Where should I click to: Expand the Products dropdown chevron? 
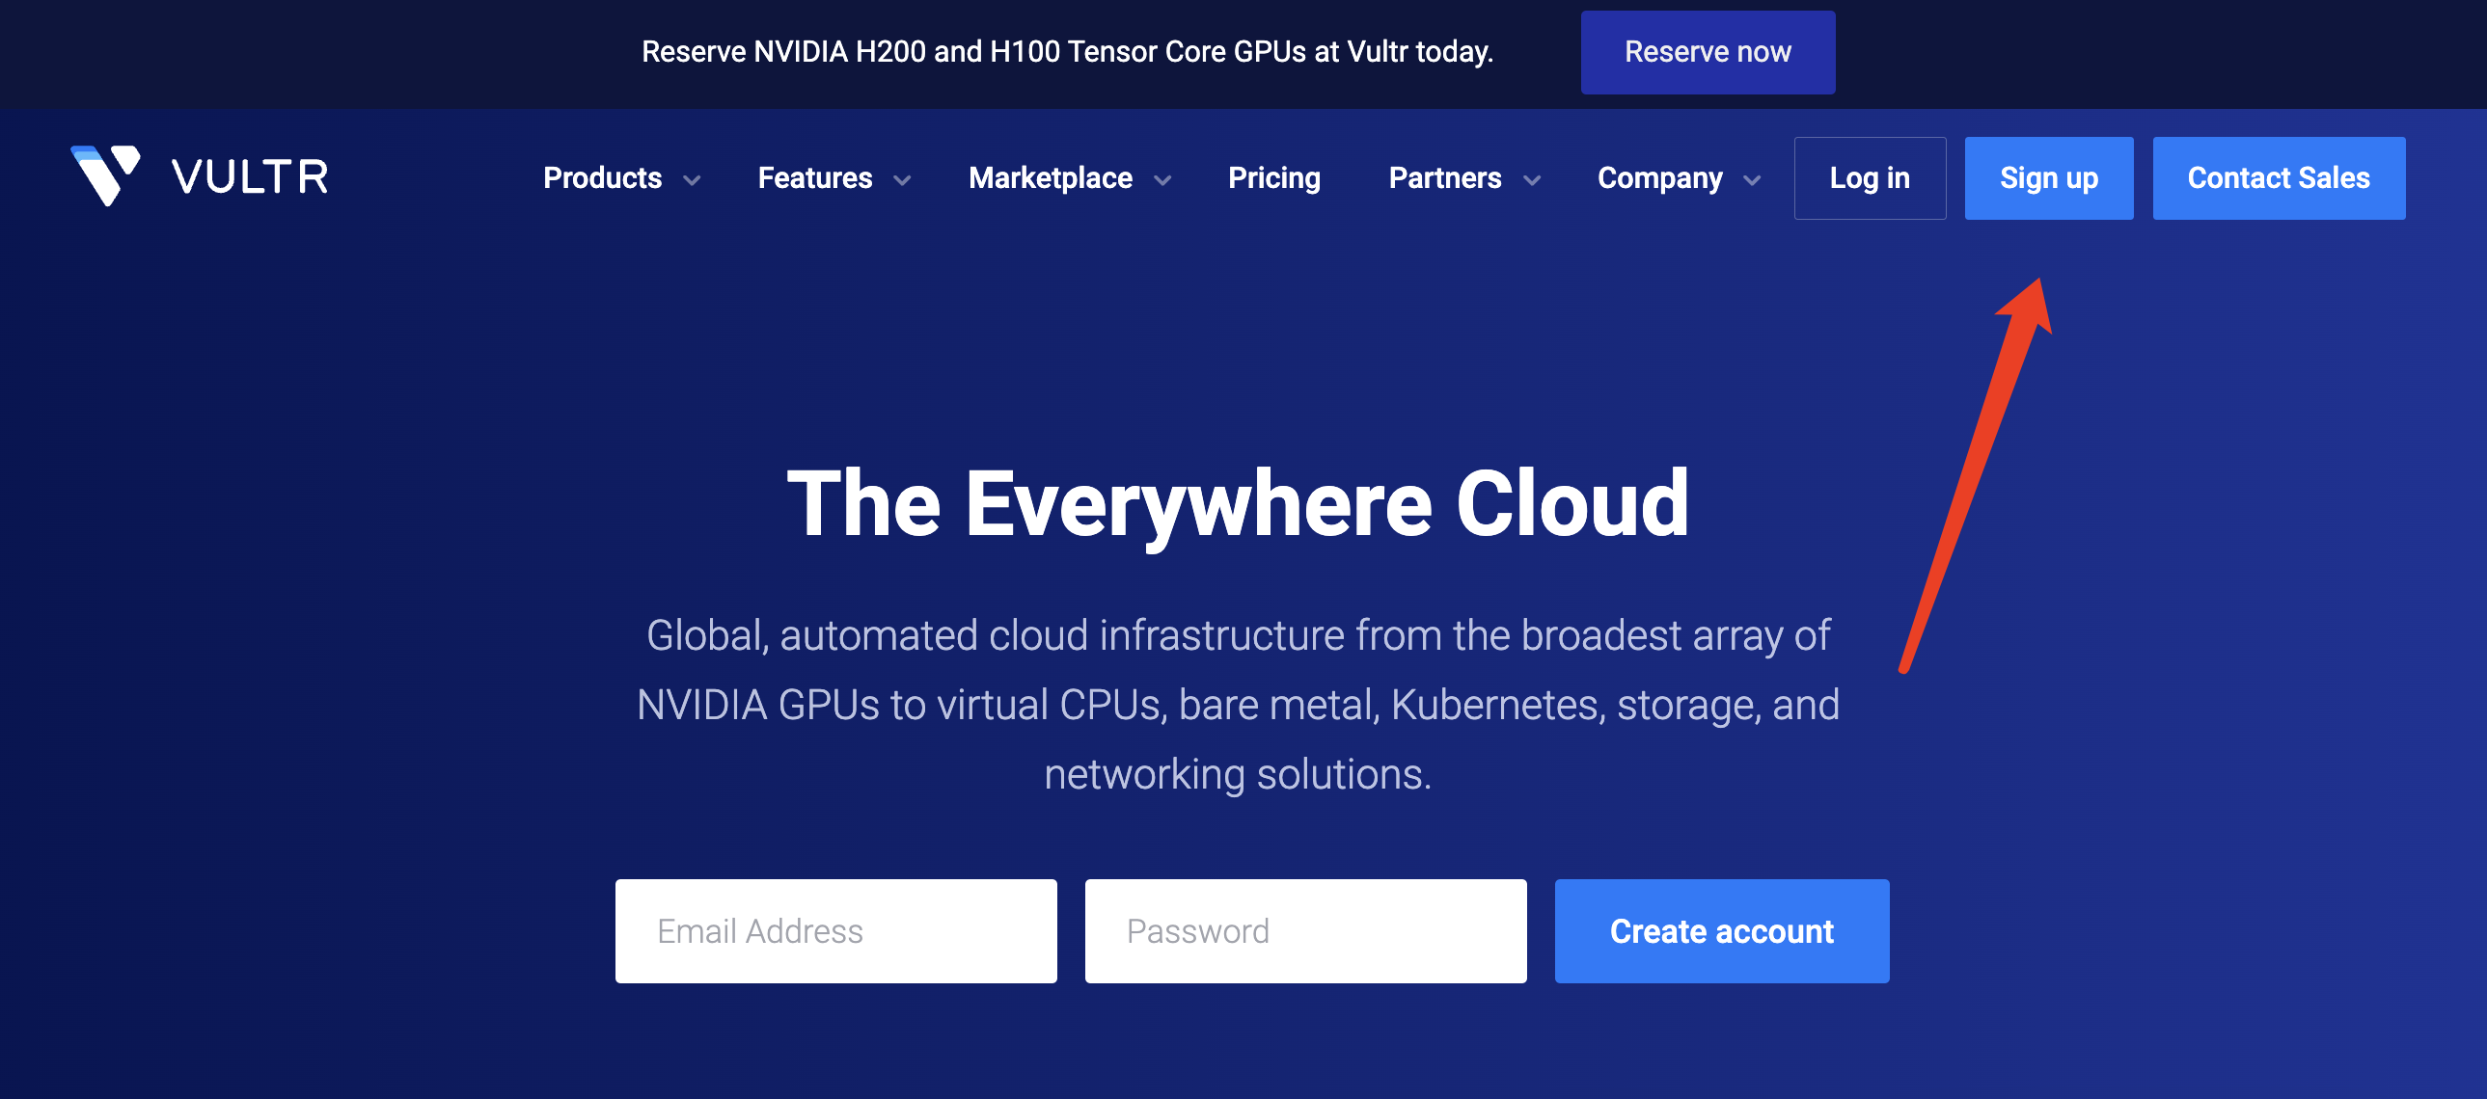[x=693, y=180]
